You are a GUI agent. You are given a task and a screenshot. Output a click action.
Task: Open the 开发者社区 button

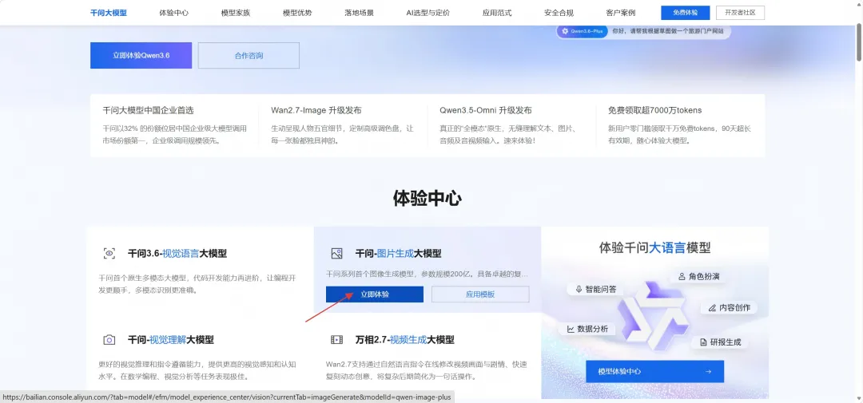coord(740,13)
